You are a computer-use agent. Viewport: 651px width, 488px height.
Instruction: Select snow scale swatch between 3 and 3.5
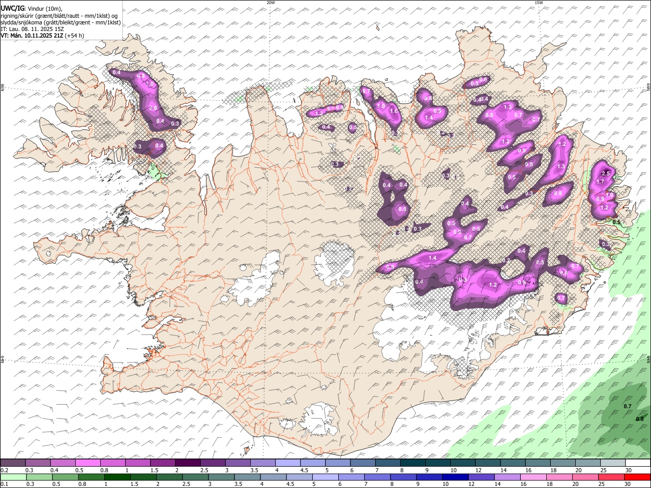tap(237, 463)
